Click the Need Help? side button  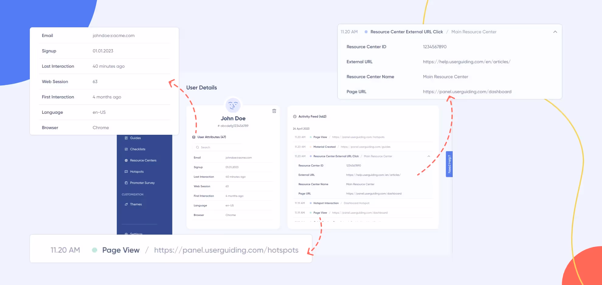(449, 164)
